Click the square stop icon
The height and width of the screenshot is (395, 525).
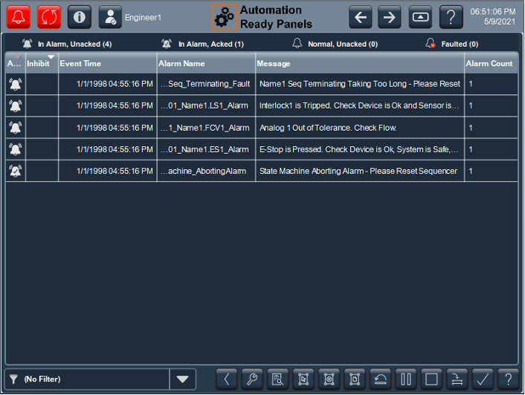(x=431, y=379)
